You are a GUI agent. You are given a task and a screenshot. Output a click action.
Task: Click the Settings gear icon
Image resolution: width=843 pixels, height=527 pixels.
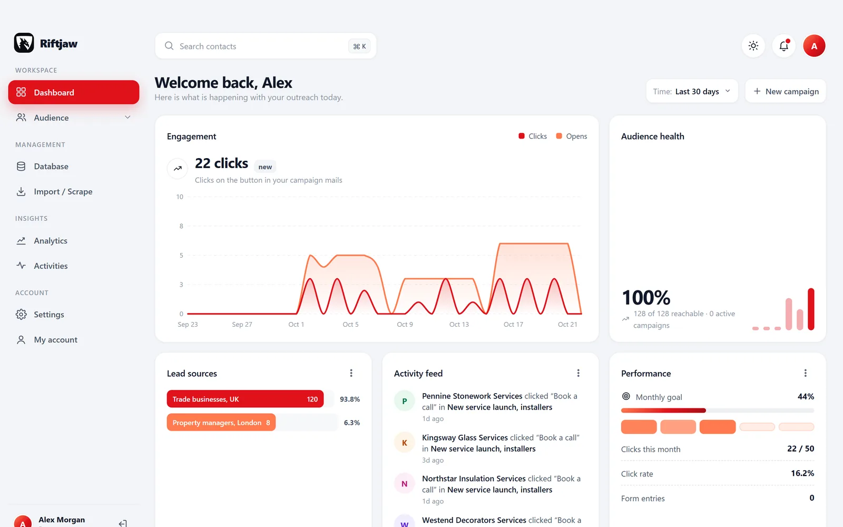point(21,315)
